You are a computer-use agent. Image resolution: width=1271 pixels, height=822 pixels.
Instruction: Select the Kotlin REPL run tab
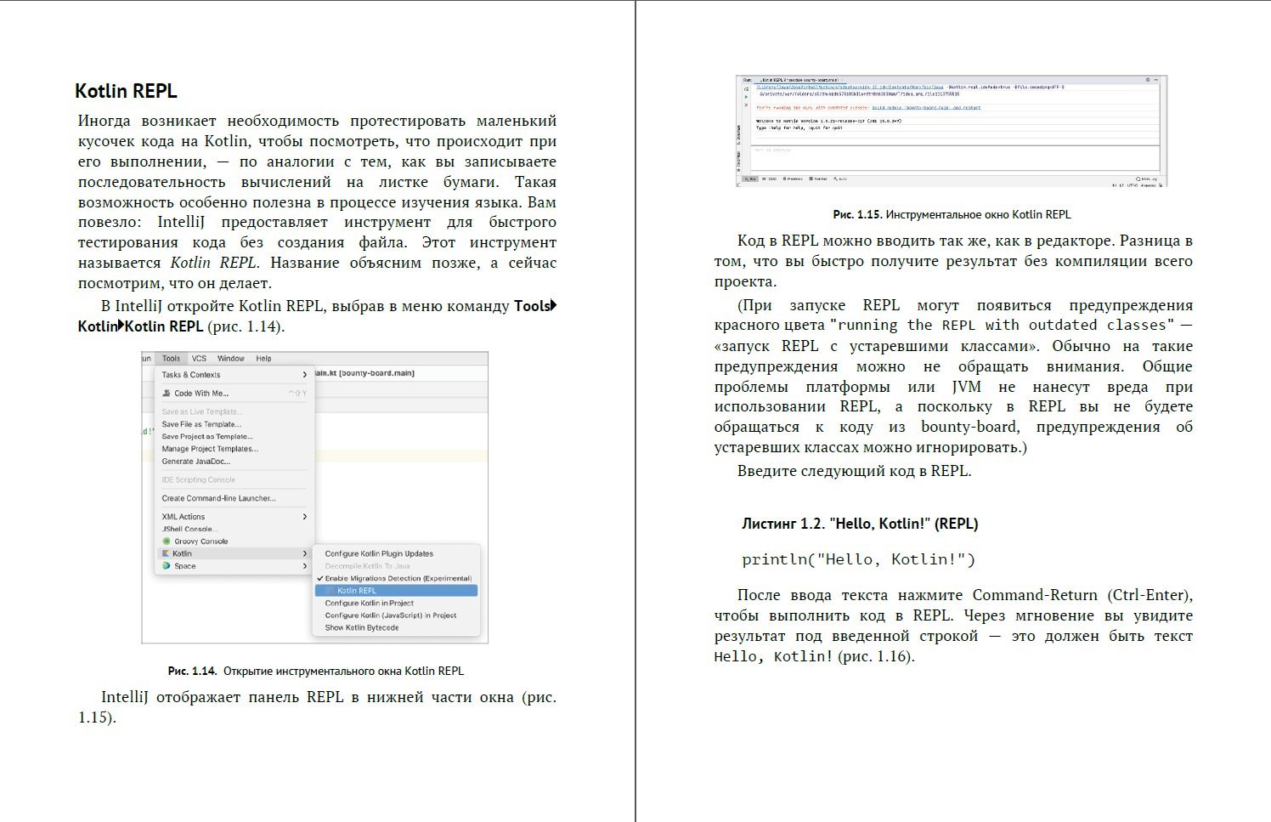pos(799,80)
